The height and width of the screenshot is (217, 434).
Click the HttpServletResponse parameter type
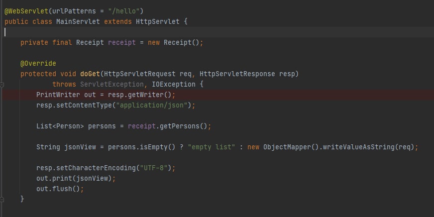pyautogui.click(x=237, y=74)
